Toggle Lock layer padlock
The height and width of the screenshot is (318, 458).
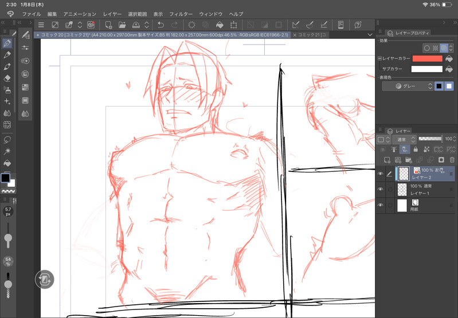(x=416, y=150)
